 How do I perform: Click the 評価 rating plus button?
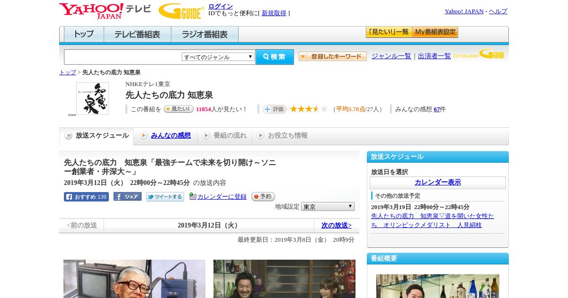point(275,109)
